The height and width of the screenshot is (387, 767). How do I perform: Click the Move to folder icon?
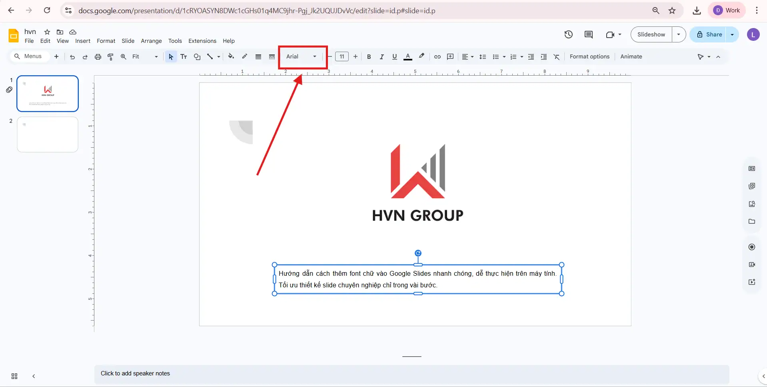[60, 32]
